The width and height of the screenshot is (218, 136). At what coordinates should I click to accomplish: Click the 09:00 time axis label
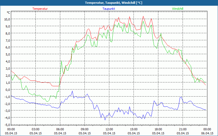[x=85, y=129]
